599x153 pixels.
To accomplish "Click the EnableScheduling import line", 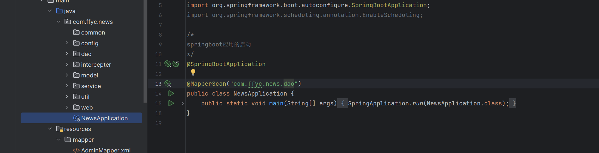I will [x=305, y=15].
